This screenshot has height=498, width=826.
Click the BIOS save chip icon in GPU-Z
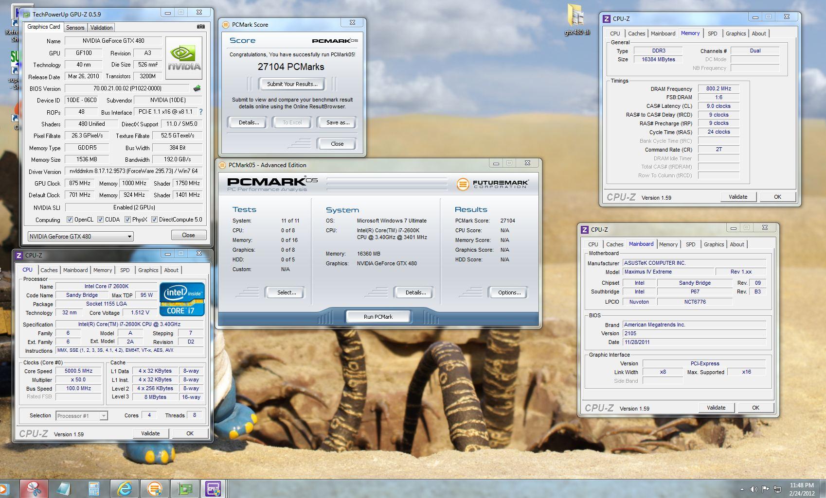(x=197, y=88)
